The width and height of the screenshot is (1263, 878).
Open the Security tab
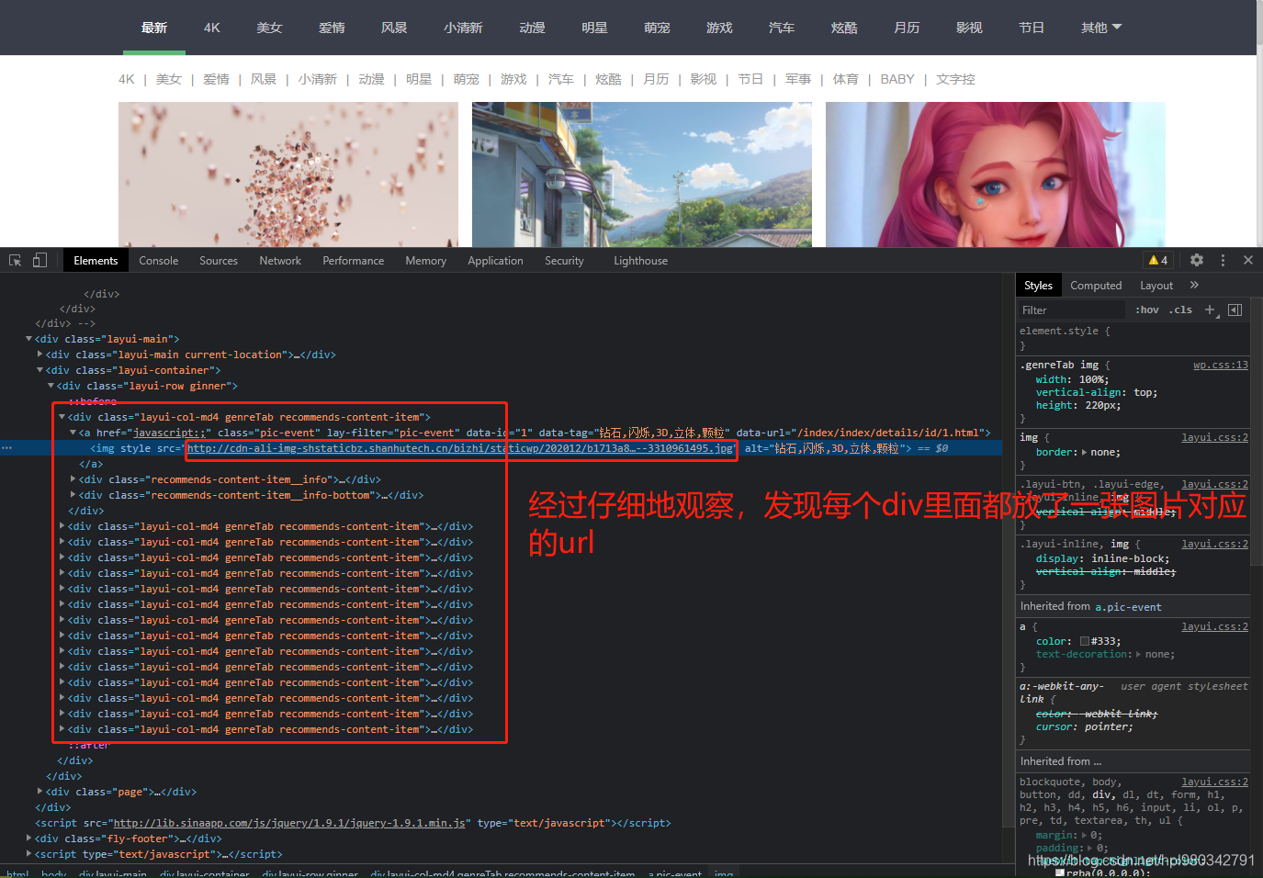564,261
